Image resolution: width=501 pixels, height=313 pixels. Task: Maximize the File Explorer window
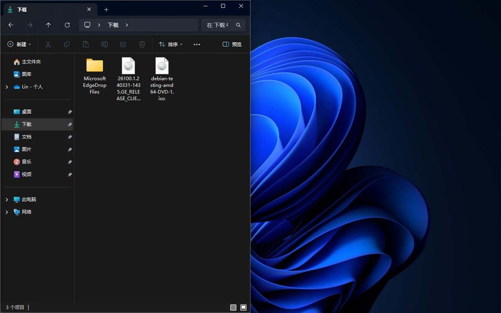(223, 6)
